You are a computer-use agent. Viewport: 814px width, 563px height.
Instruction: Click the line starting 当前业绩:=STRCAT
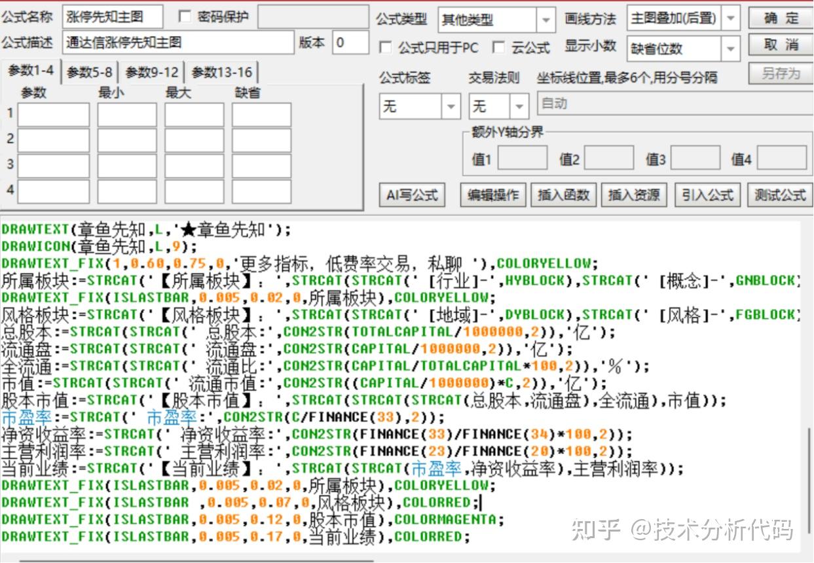point(342,468)
